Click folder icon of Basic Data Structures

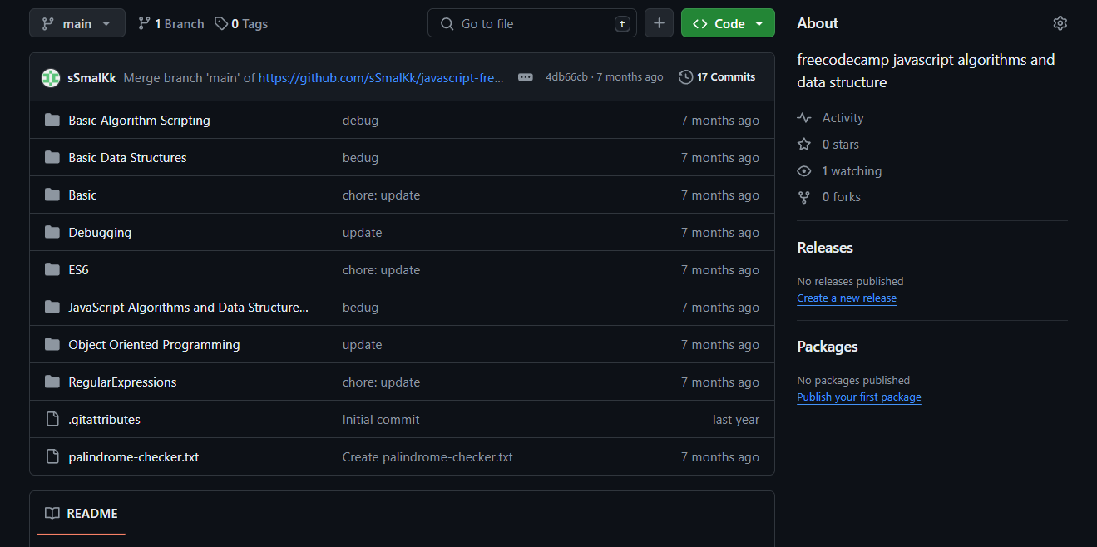pos(52,157)
